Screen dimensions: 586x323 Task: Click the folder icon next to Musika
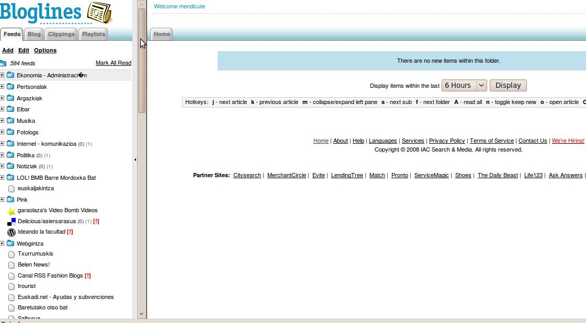10,121
